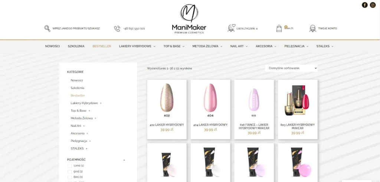Open the Domyślne sortowanie sorting dropdown
The image size is (380, 182).
[x=291, y=68]
